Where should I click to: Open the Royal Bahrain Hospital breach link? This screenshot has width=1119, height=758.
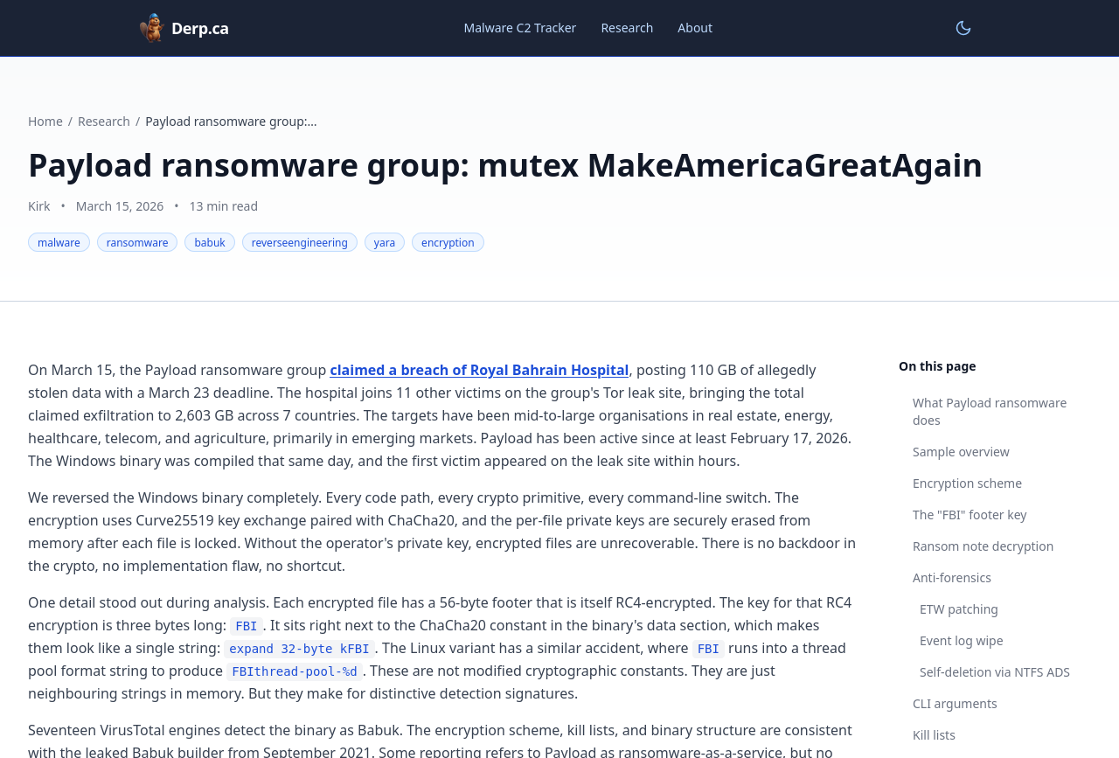click(479, 370)
